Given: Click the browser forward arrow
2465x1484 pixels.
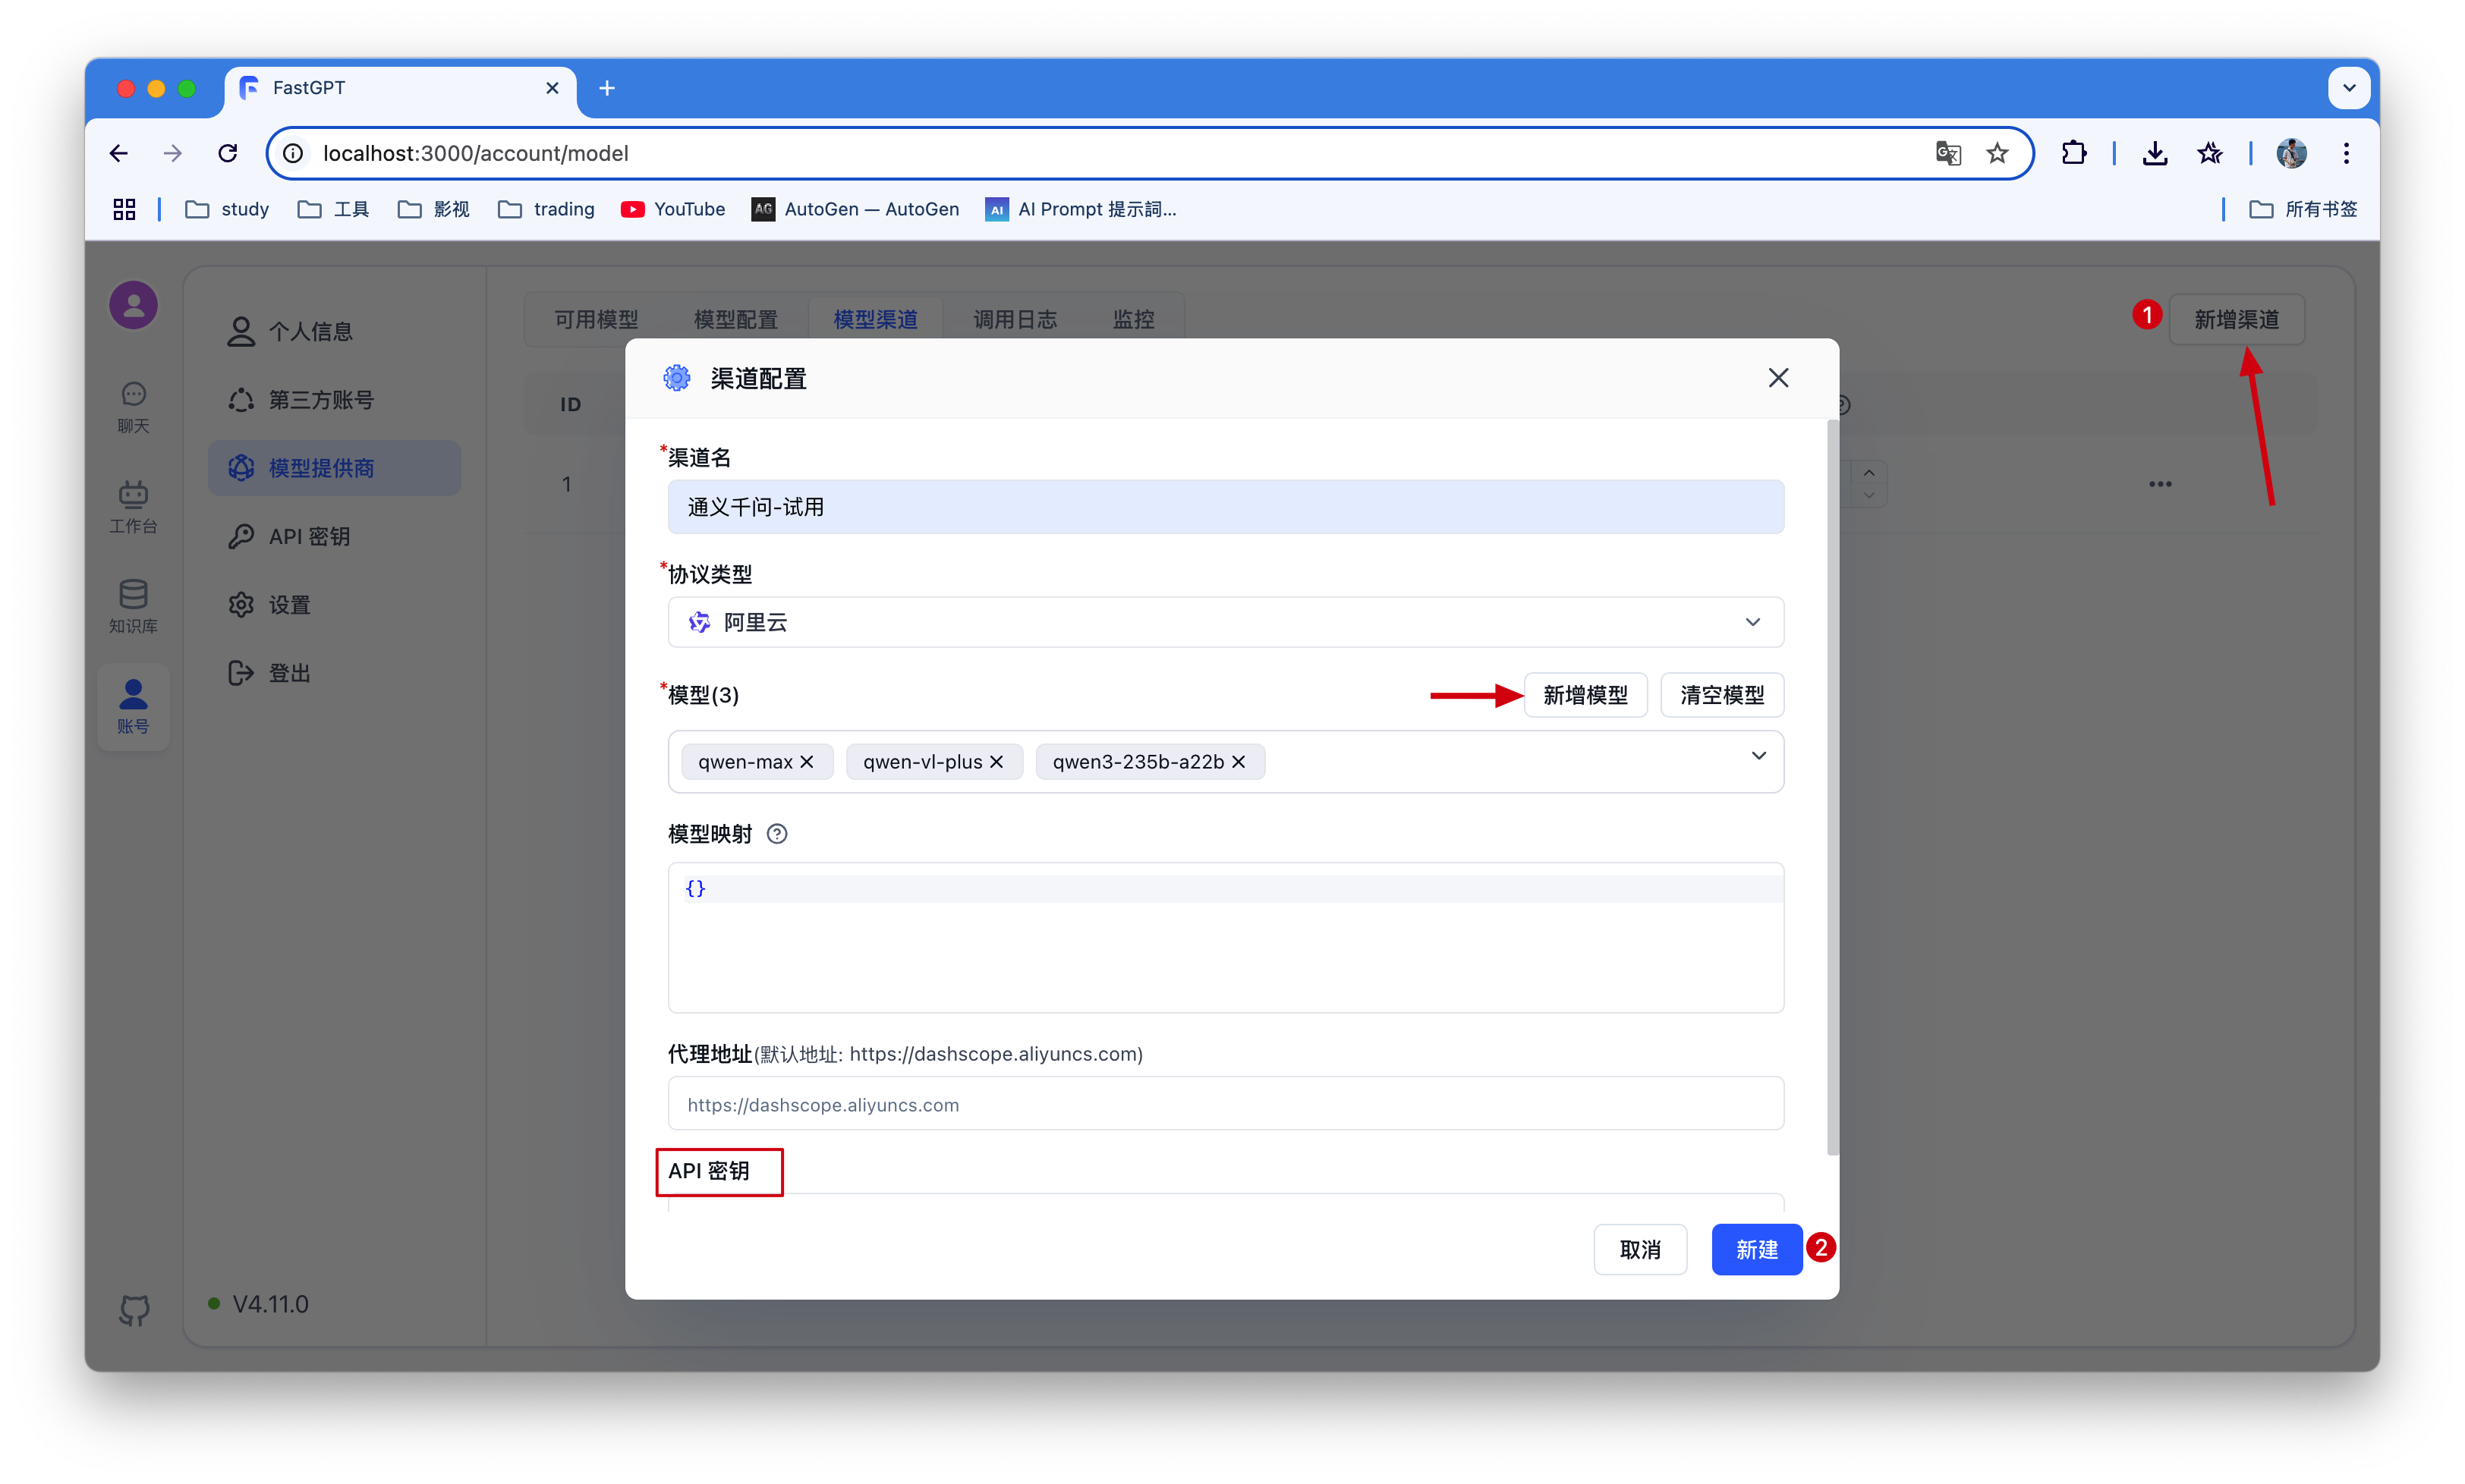Looking at the screenshot, I should click(173, 153).
